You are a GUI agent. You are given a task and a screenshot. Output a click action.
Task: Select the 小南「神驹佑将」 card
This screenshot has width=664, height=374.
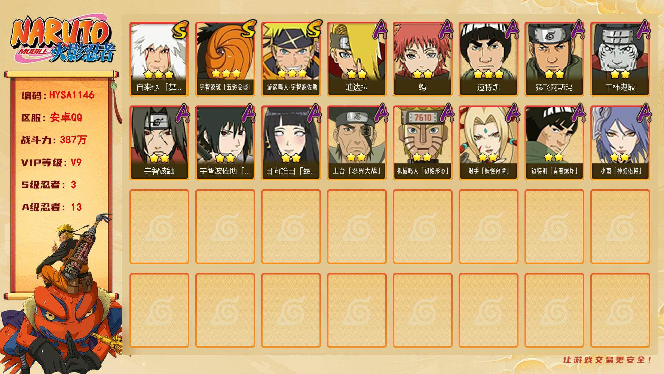620,143
